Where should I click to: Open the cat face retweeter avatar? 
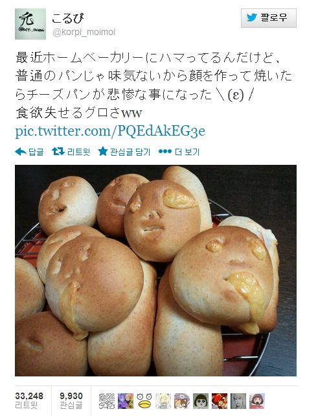click(182, 401)
